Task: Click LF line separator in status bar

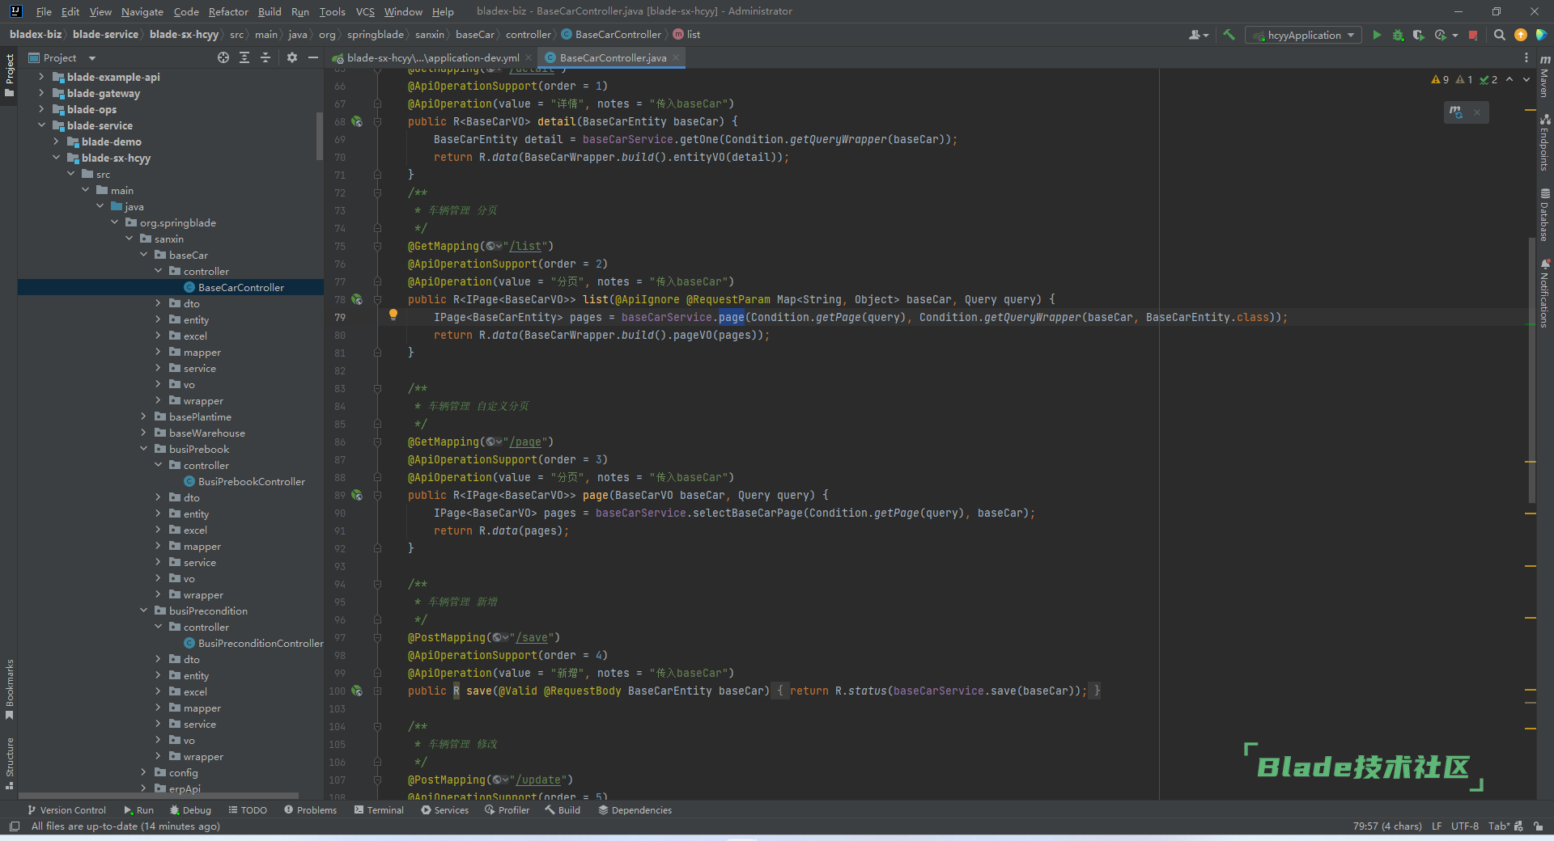Action: click(x=1437, y=826)
